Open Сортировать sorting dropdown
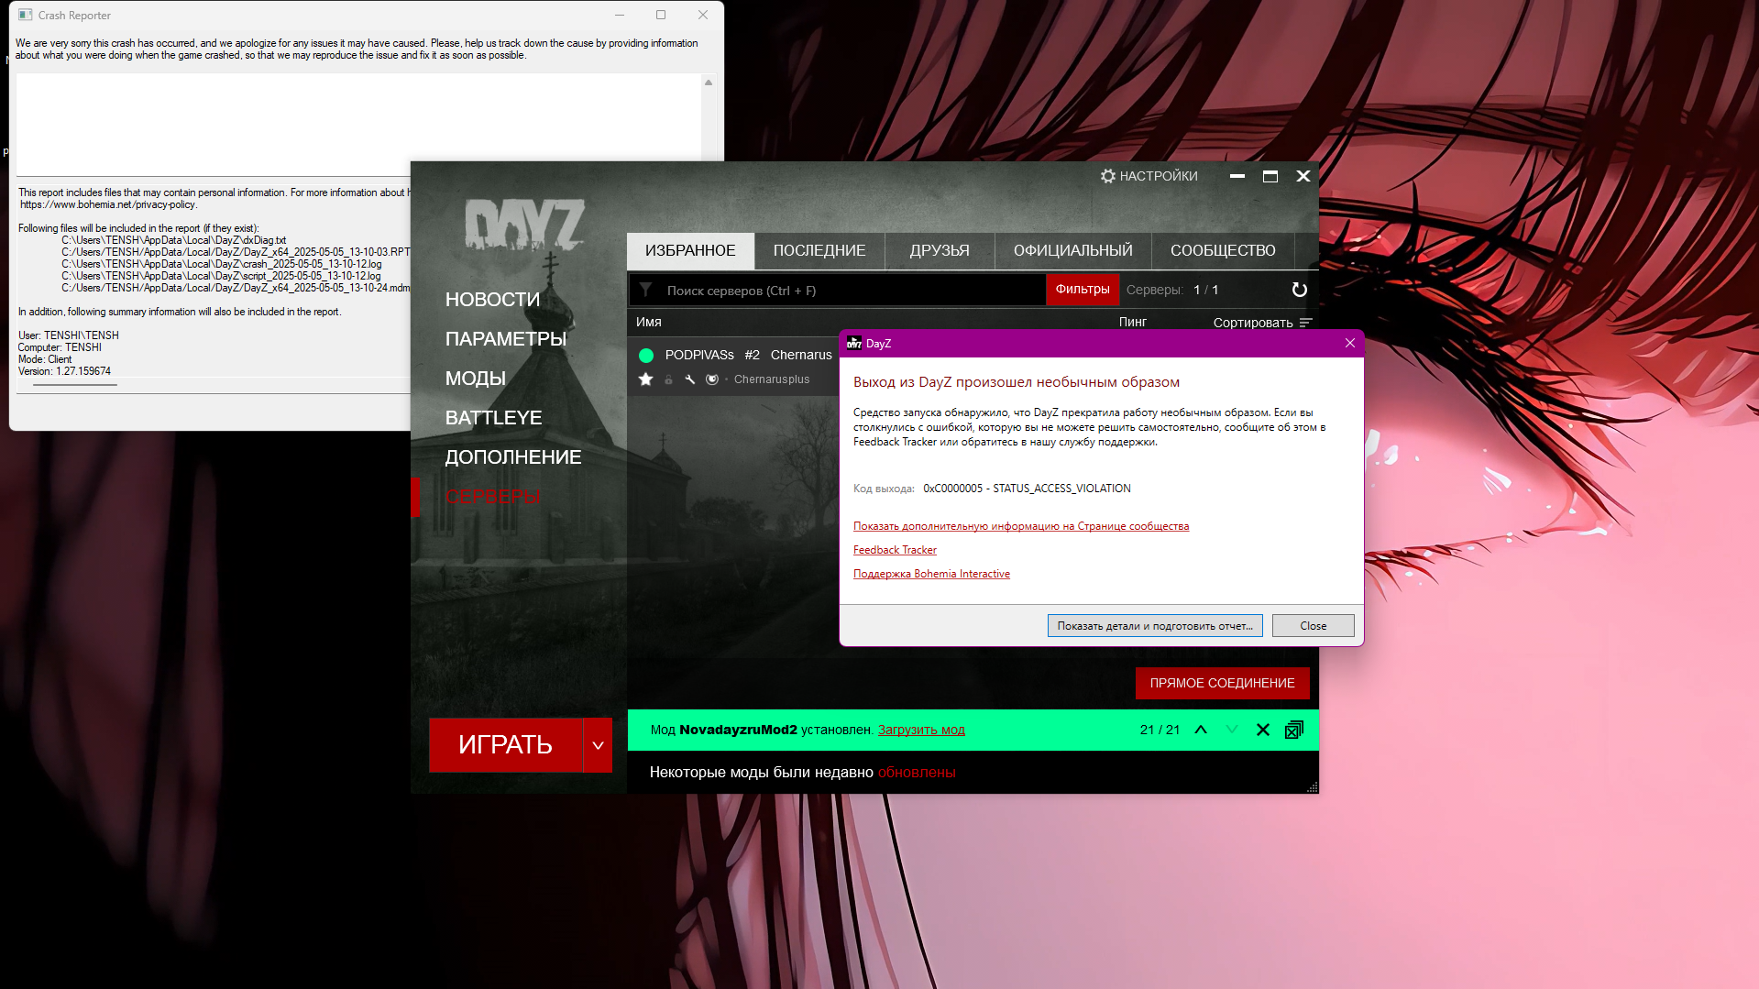 (x=1262, y=323)
